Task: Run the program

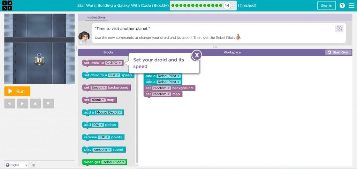Action: pyautogui.click(x=17, y=91)
